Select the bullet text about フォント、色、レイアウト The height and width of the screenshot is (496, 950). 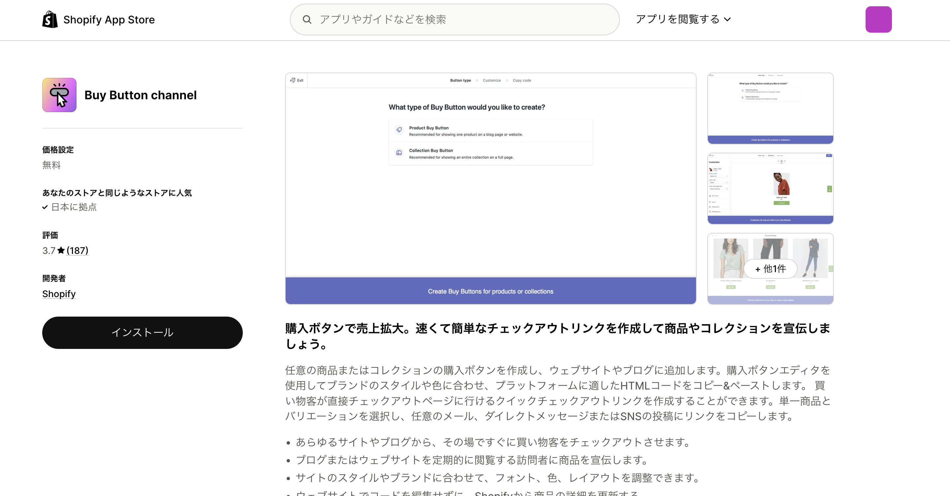click(498, 478)
